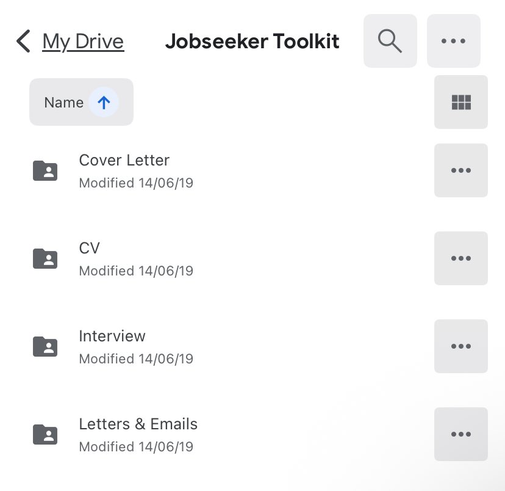The height and width of the screenshot is (491, 505).
Task: Open the Letters & Emails folder name
Action: 138,424
